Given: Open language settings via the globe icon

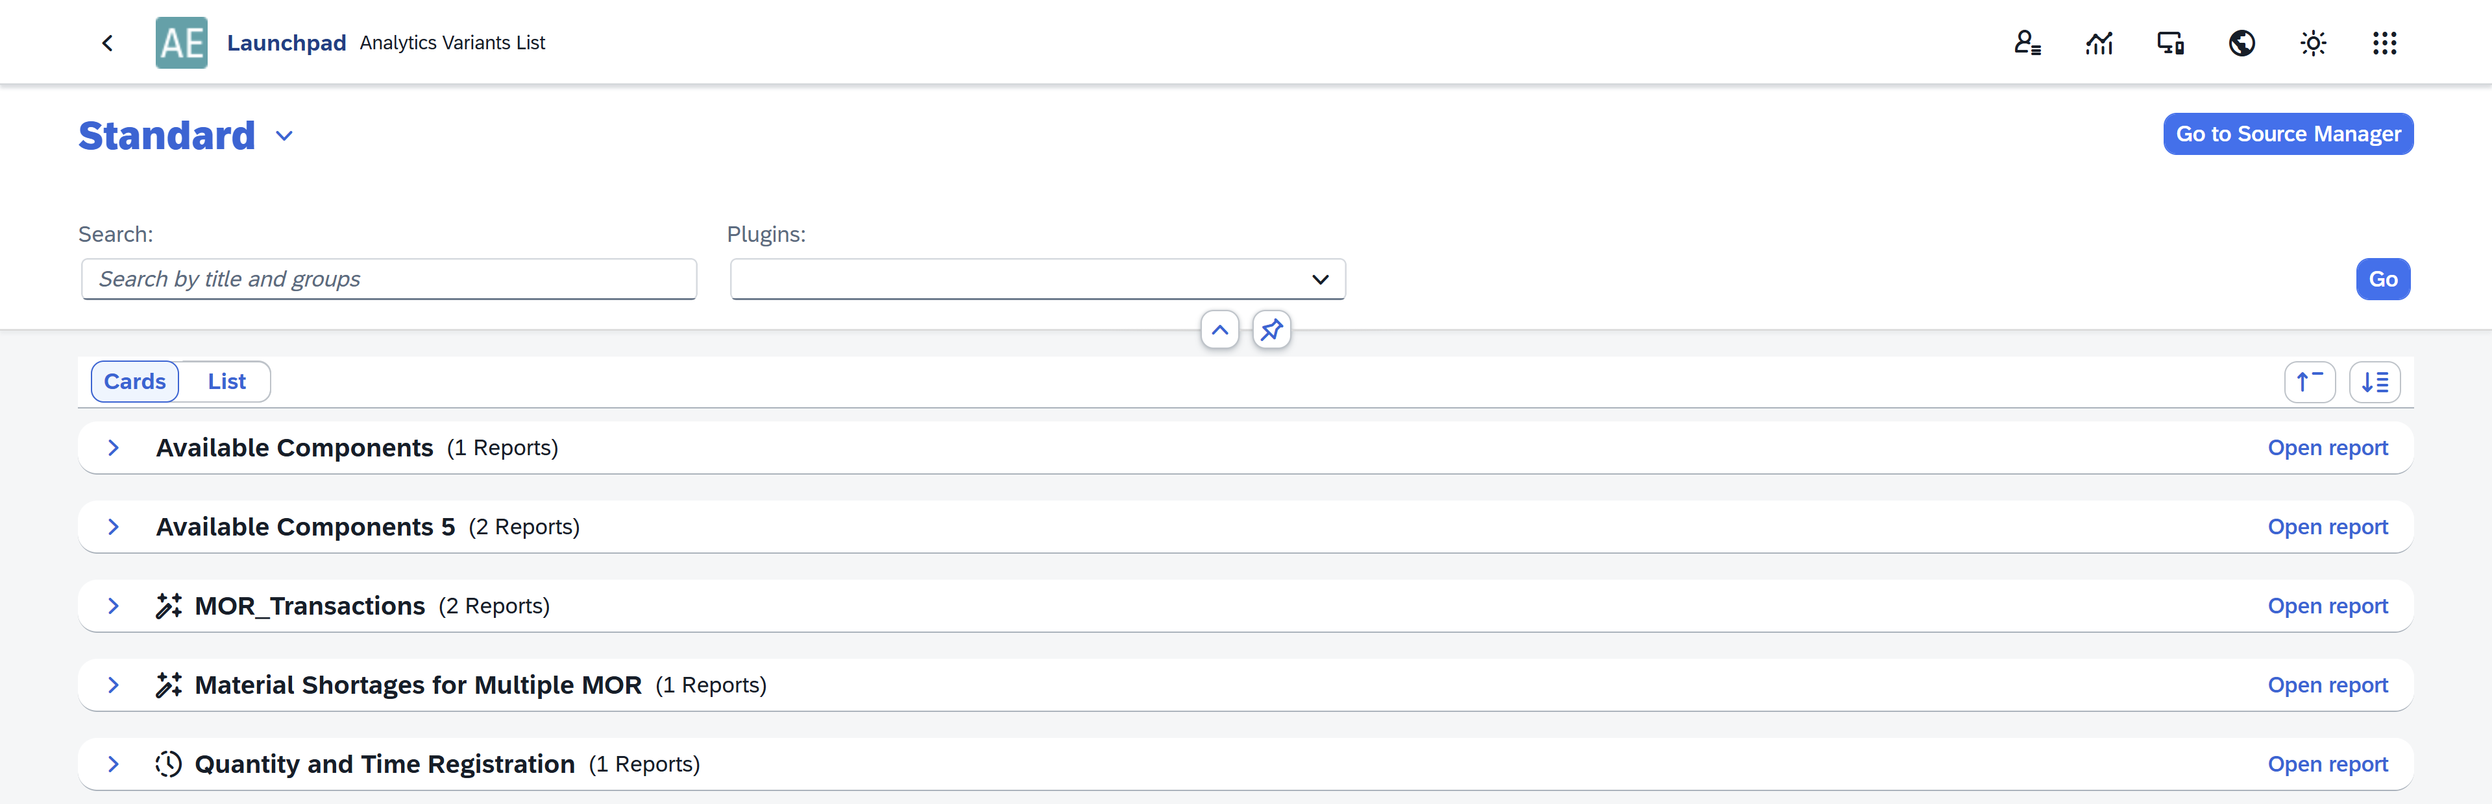Looking at the screenshot, I should click(x=2242, y=43).
